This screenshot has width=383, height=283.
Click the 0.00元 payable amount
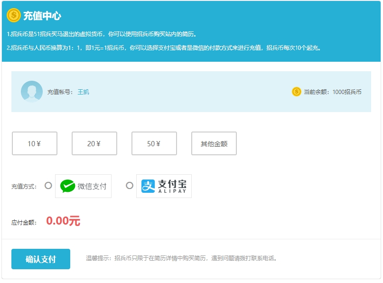(63, 221)
